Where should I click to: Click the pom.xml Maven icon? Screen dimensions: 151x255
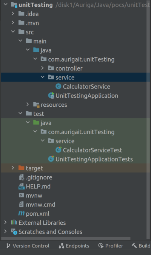pyautogui.click(x=22, y=213)
